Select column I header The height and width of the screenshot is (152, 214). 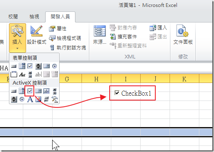[x=126, y=79]
